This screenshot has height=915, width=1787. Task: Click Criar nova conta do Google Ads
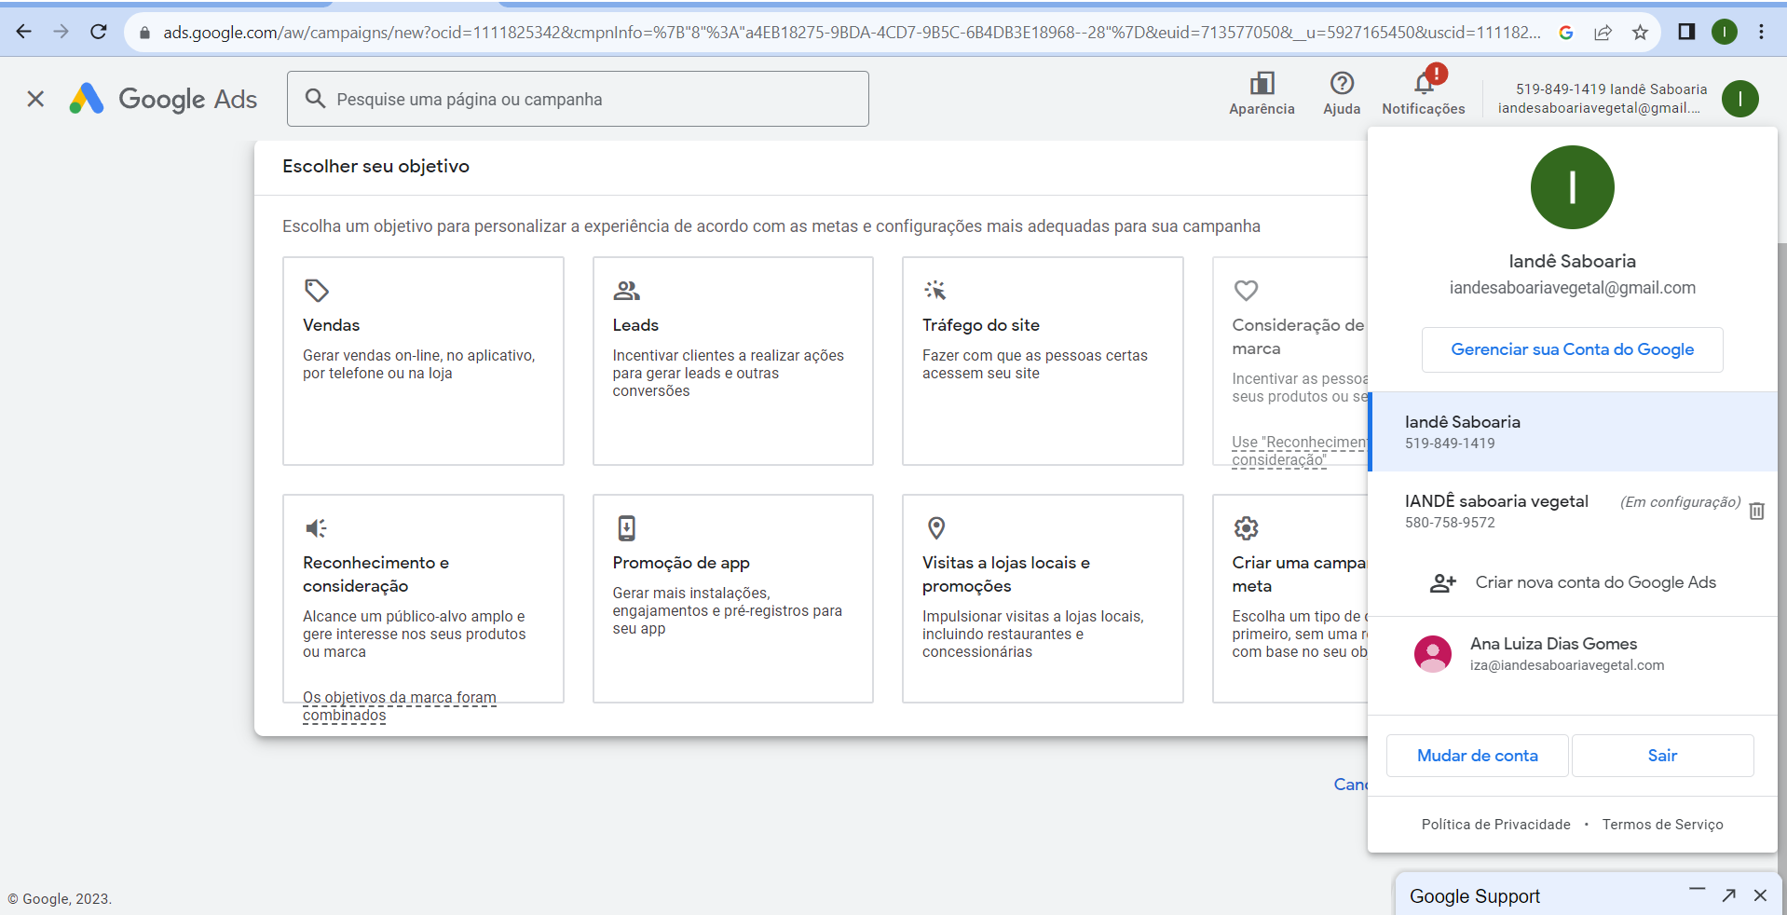pos(1573,582)
